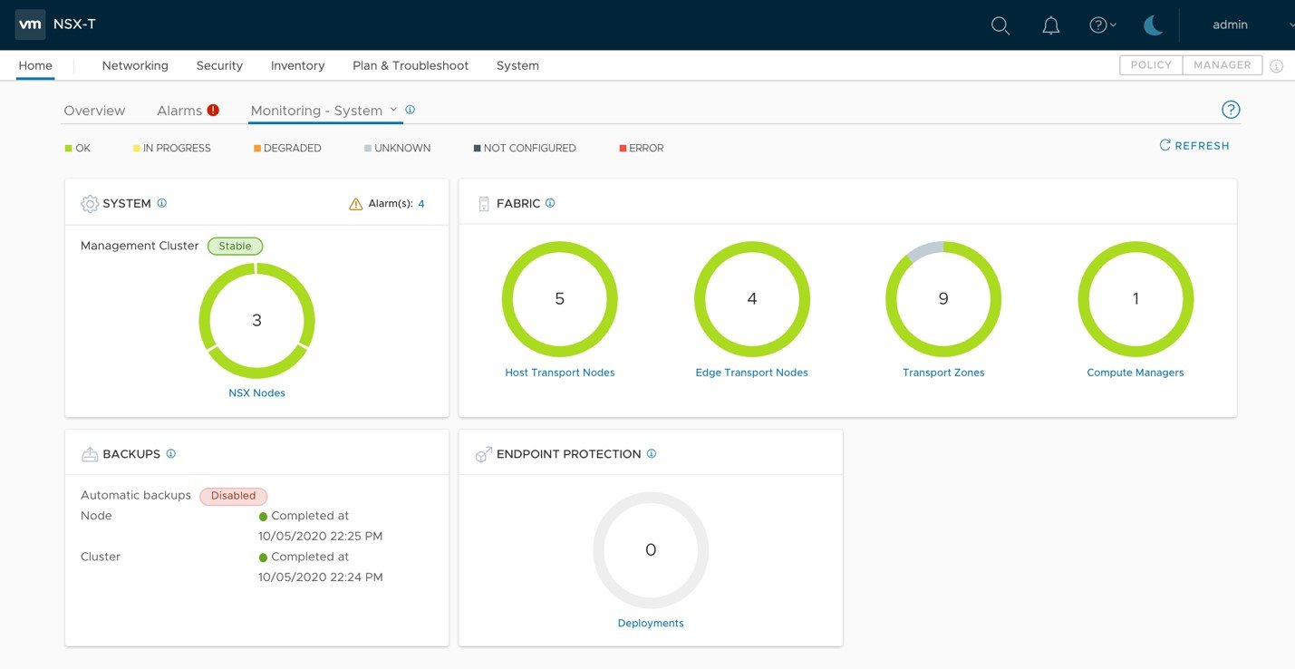Click the System panel info icon

[x=162, y=203]
